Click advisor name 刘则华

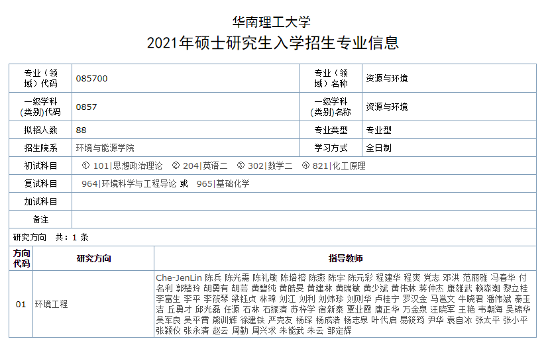(x=359, y=299)
